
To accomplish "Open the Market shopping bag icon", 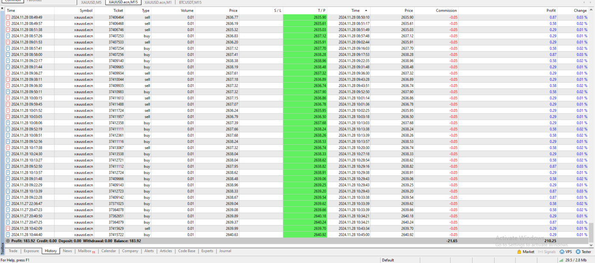I will (519, 252).
